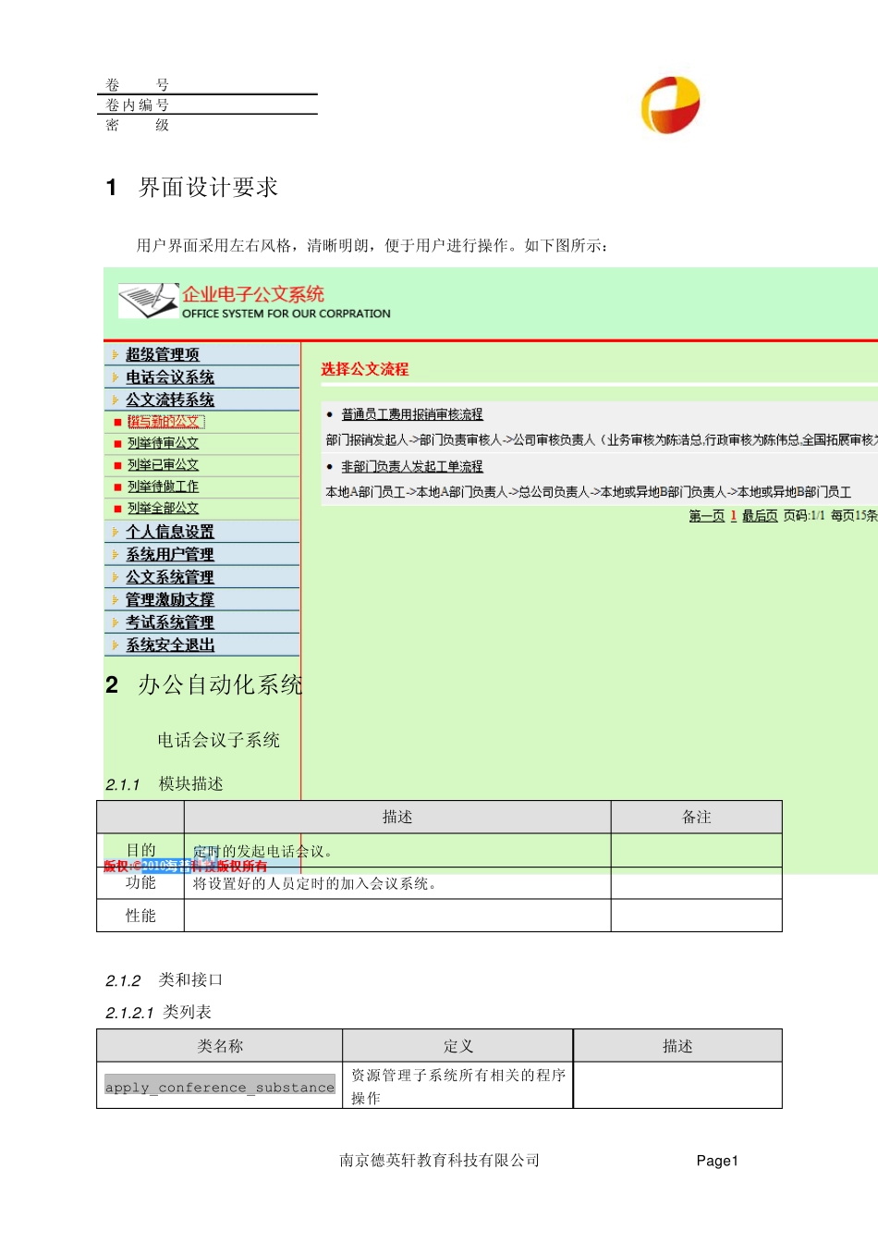
Task: Click the 南京德英轩教育科技有限公司 footer text
Action: [440, 1160]
